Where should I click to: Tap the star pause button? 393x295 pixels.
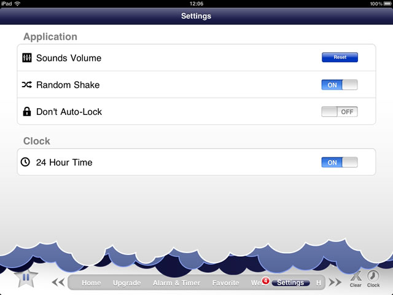[26, 278]
